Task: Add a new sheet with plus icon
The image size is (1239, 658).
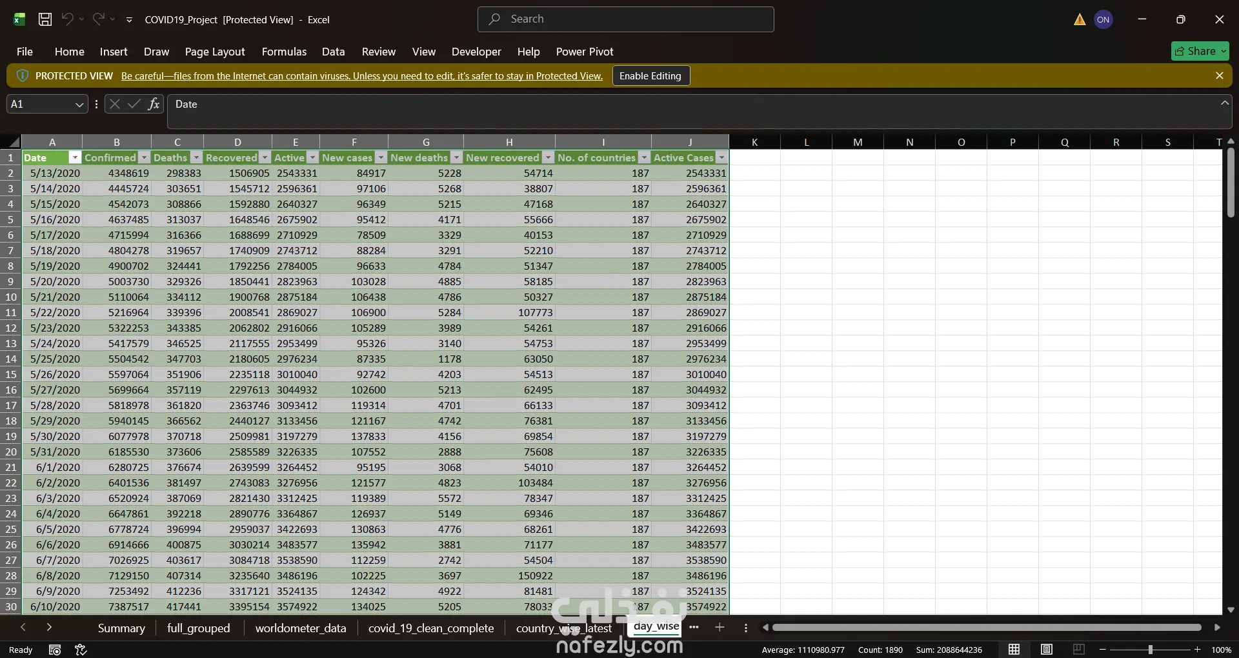Action: [720, 627]
